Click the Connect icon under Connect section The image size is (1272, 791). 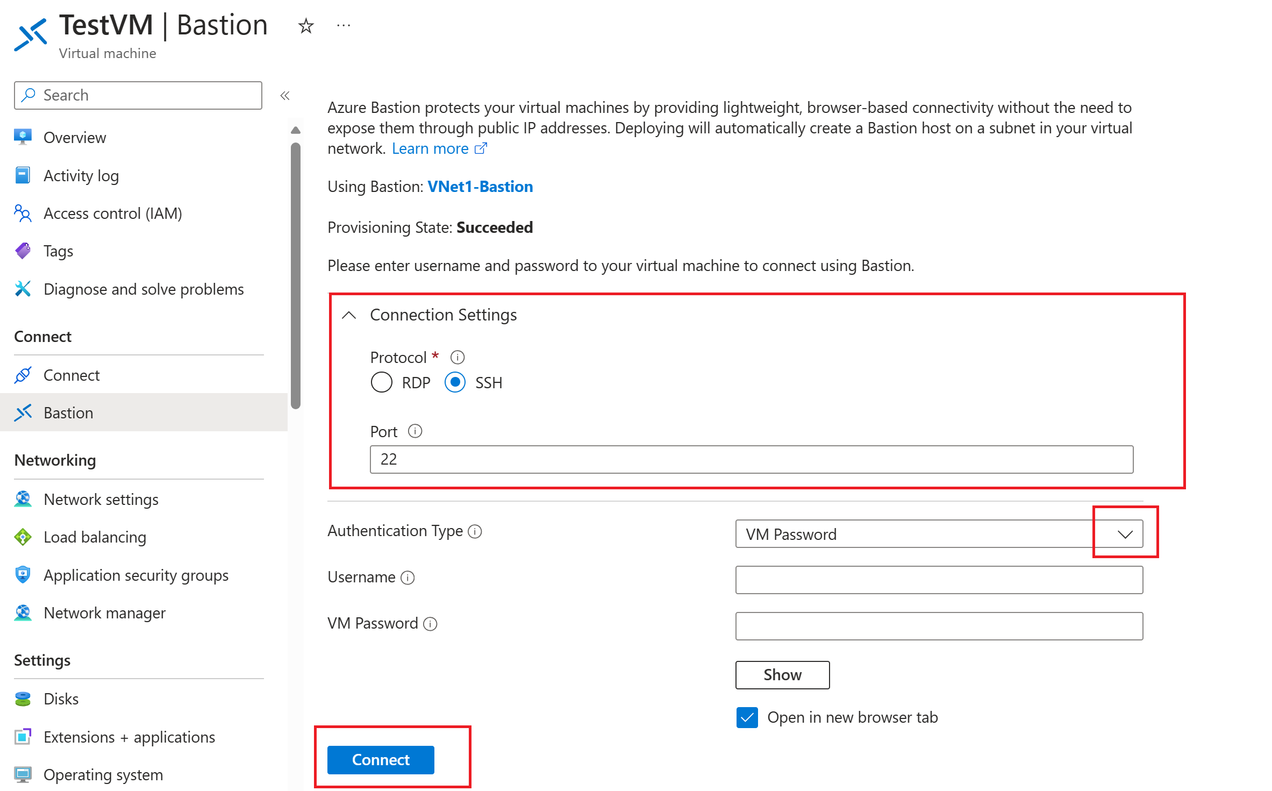pyautogui.click(x=25, y=374)
